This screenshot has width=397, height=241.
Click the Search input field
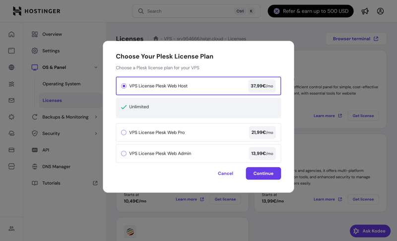click(189, 11)
